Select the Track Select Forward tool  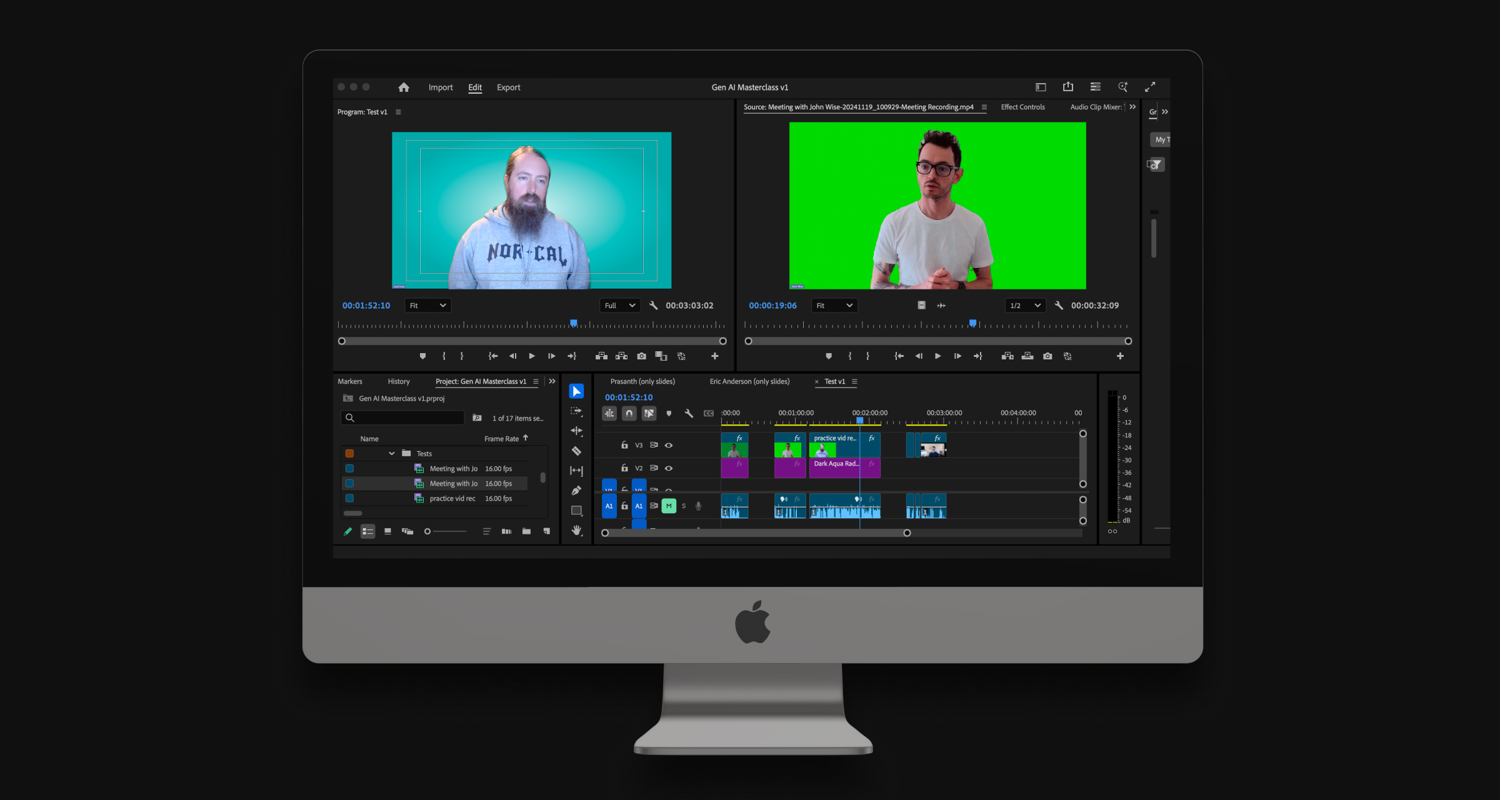[x=575, y=411]
